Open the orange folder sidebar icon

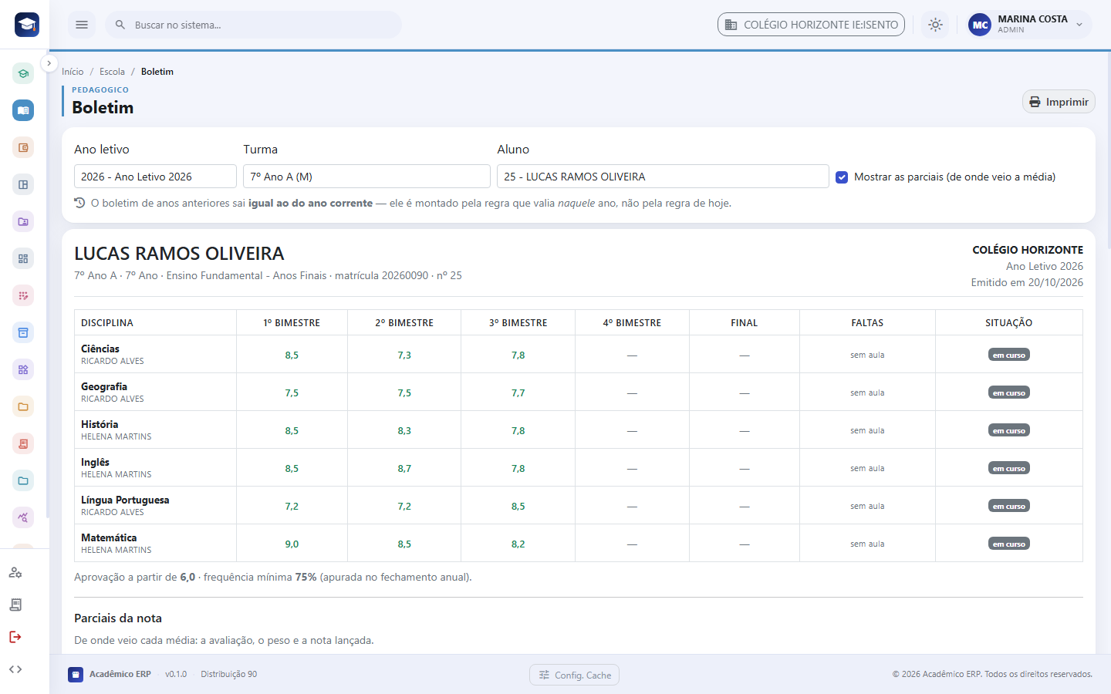point(23,406)
